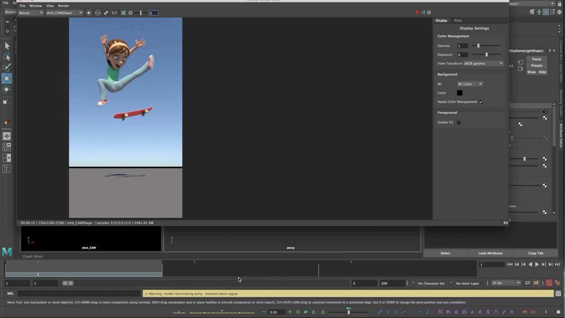Click the red stop render icon

click(417, 12)
